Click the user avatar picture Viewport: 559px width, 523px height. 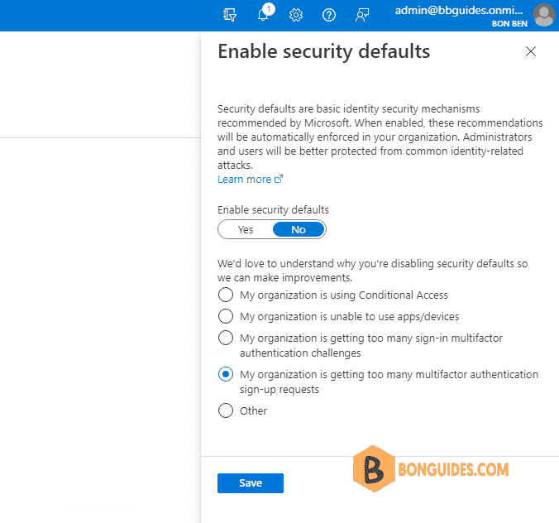point(544,15)
